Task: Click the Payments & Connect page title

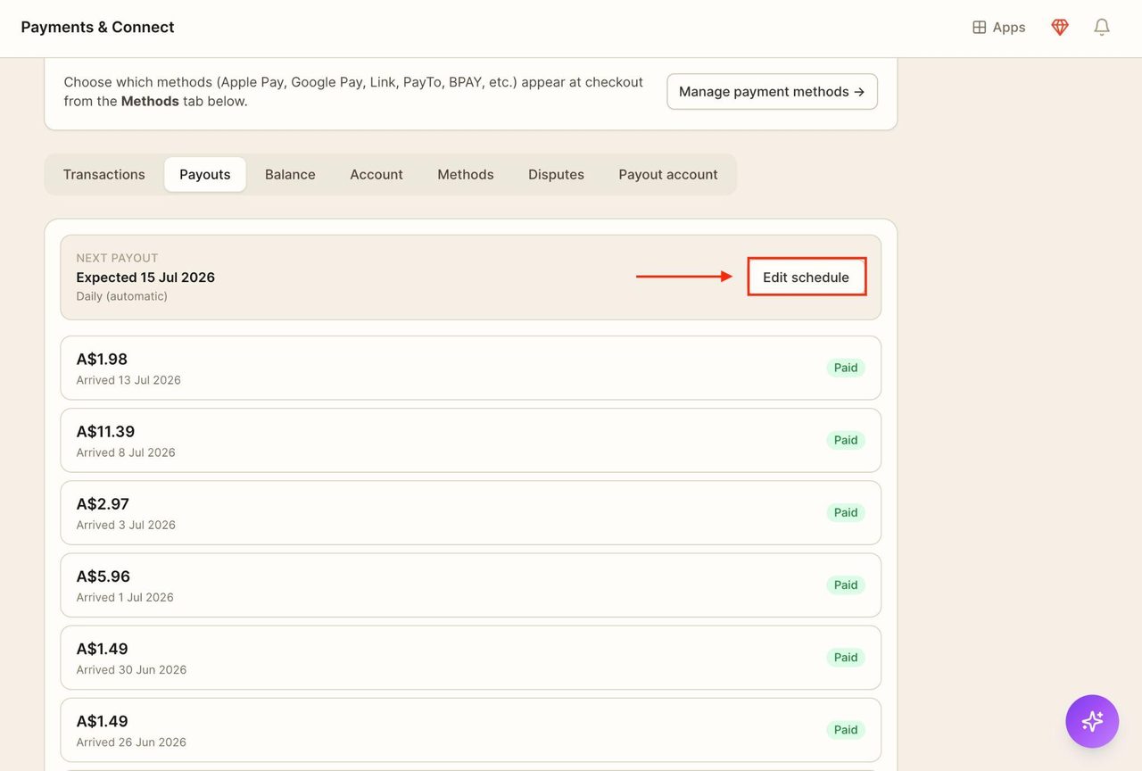Action: [97, 27]
